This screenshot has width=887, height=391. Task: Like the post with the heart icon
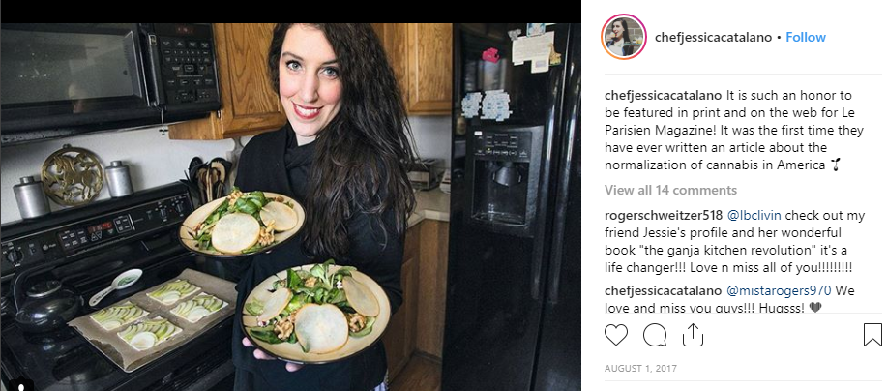[x=616, y=335]
